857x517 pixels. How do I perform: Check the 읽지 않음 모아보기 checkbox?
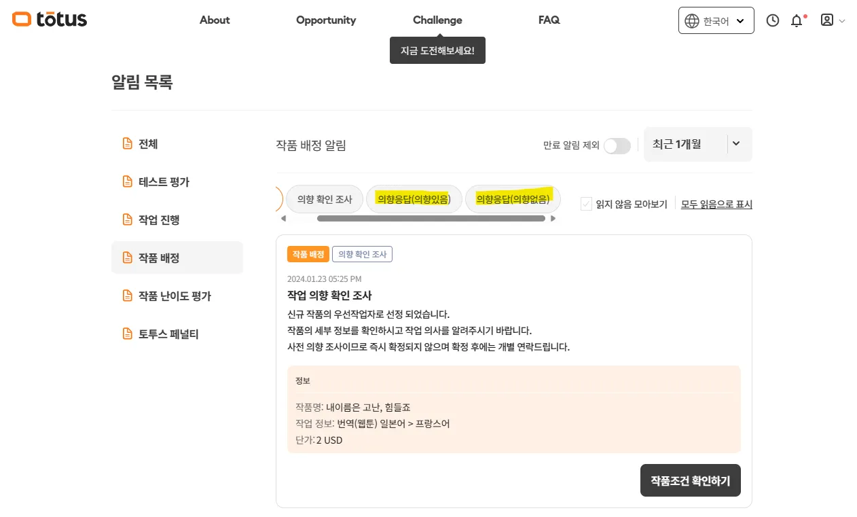click(x=586, y=204)
